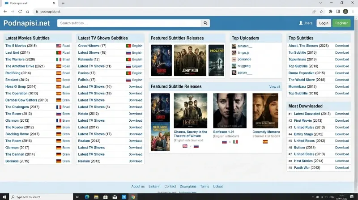Open File Explorer from the taskbar
This screenshot has height=200, width=358.
coord(96,197)
